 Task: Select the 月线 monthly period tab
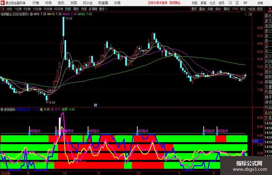[84, 9]
